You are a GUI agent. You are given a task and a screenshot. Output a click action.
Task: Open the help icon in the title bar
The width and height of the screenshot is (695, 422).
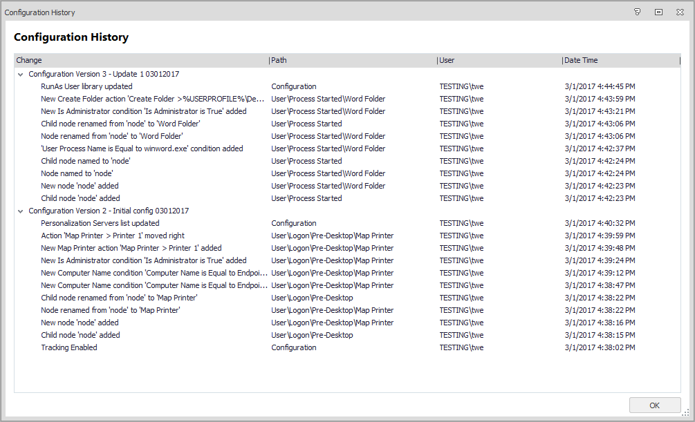(x=637, y=12)
